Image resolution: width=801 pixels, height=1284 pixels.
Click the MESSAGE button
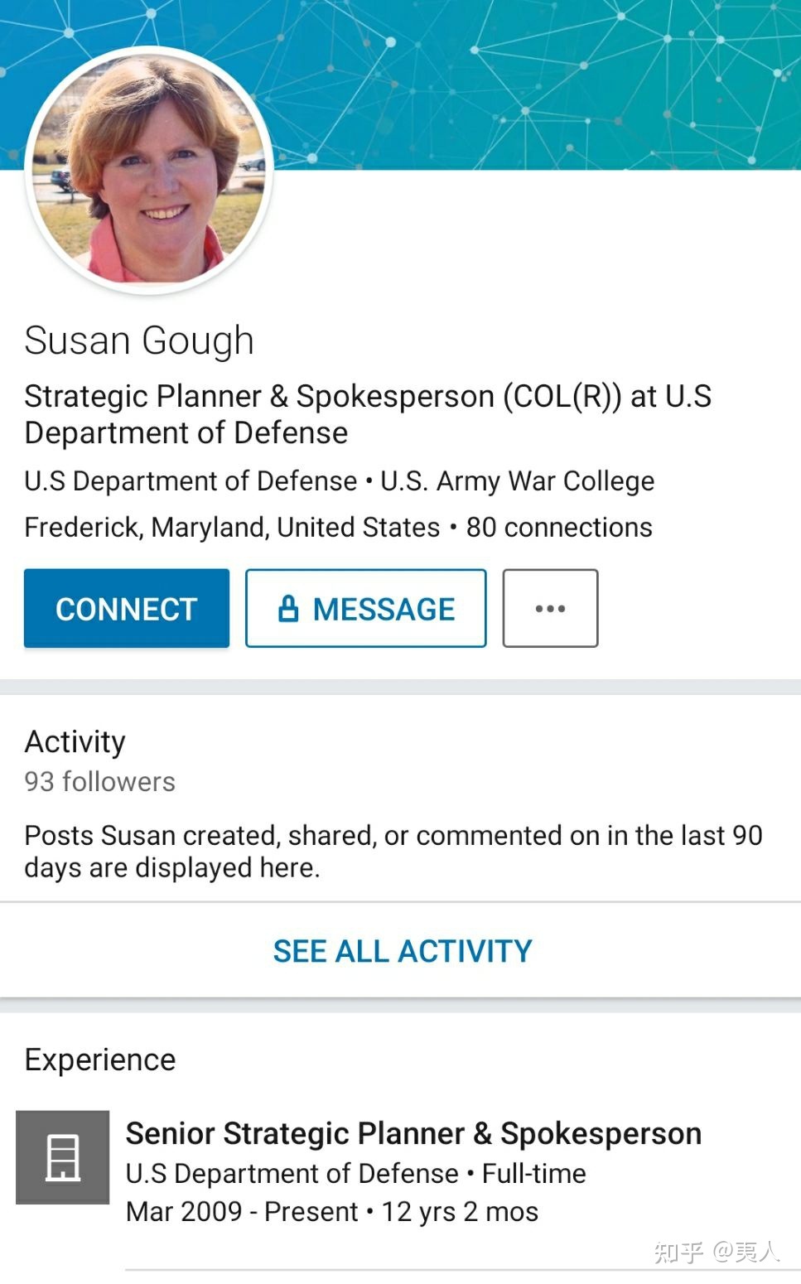366,608
